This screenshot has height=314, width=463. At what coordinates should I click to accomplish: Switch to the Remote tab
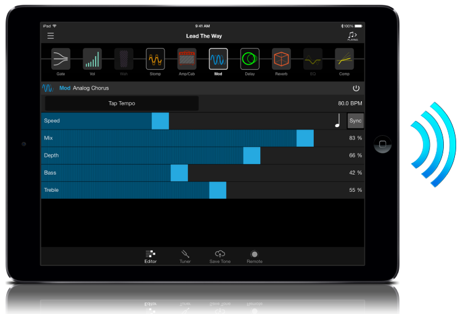(x=255, y=257)
